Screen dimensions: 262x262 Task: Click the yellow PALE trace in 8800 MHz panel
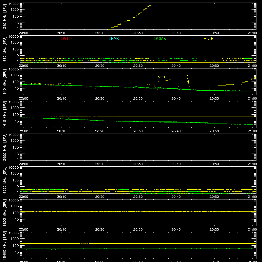click(x=138, y=212)
